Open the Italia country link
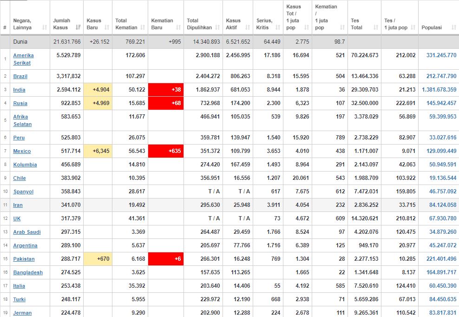 click(19, 286)
